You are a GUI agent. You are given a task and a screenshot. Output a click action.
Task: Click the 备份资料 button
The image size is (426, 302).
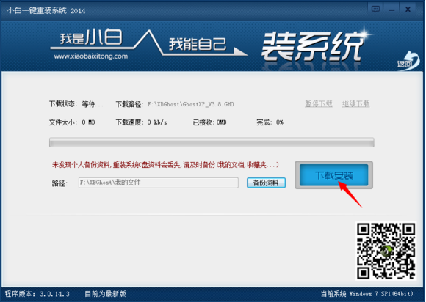(266, 183)
